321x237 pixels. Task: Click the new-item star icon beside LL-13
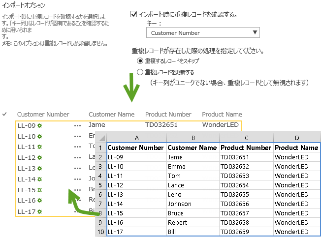click(39, 168)
